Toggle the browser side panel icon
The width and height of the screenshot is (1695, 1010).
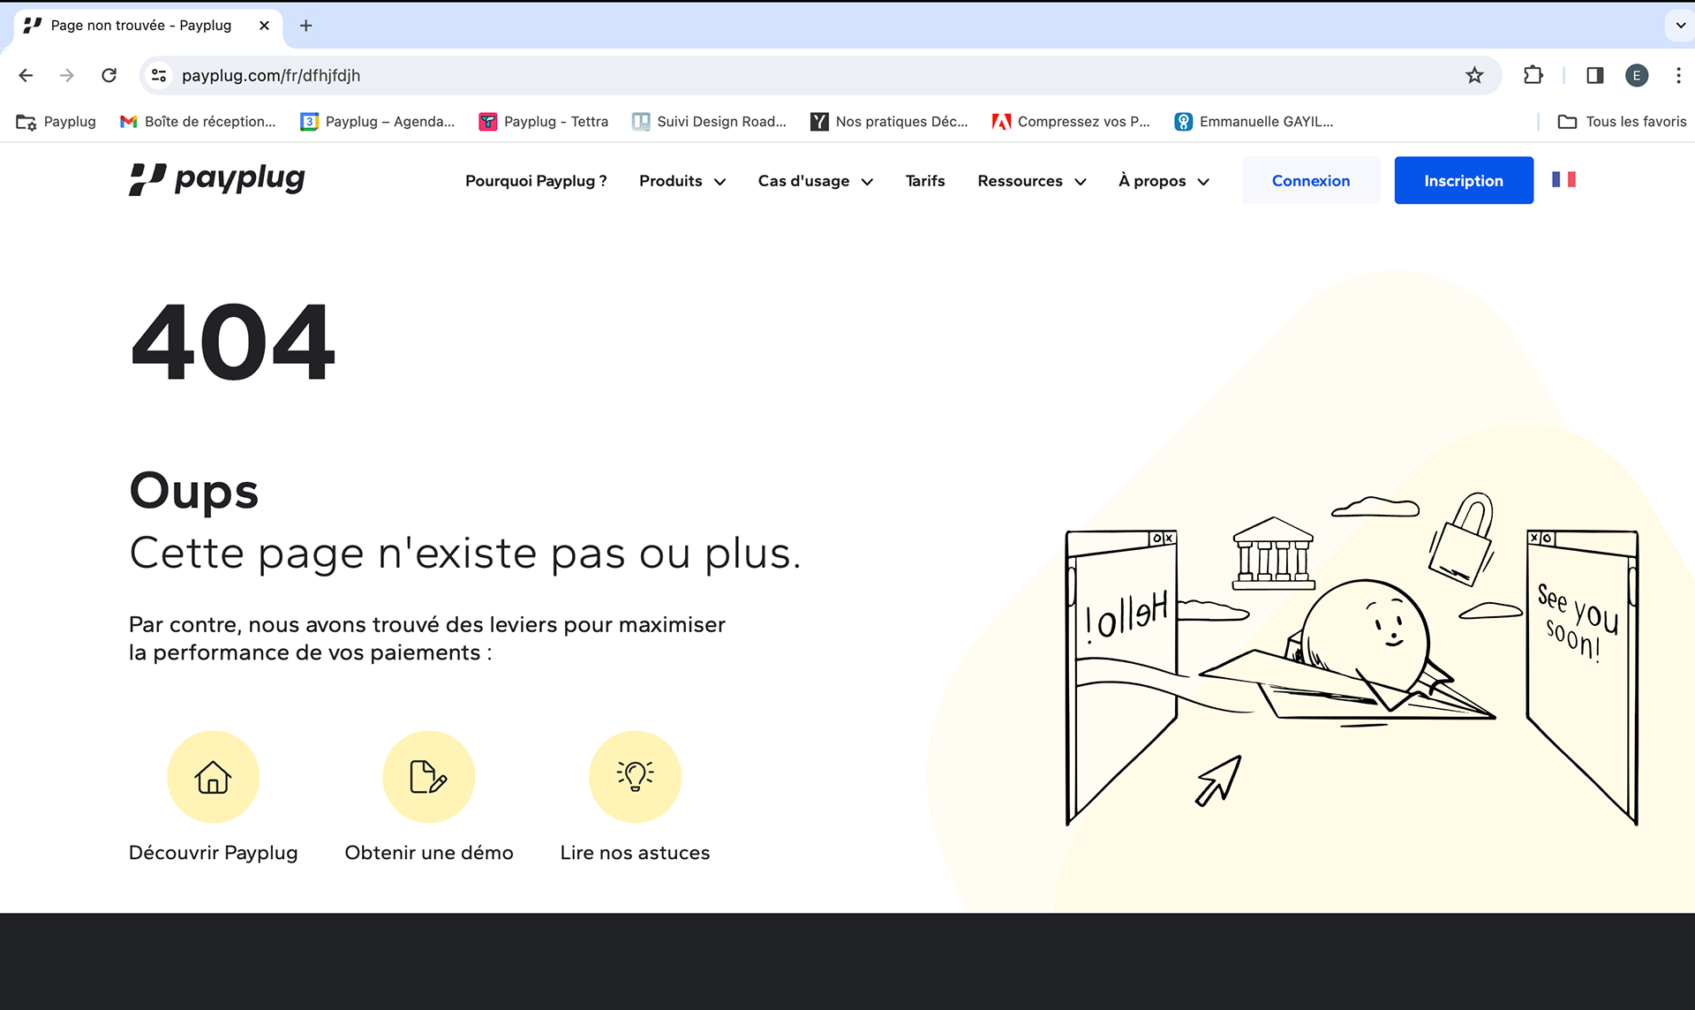1594,75
